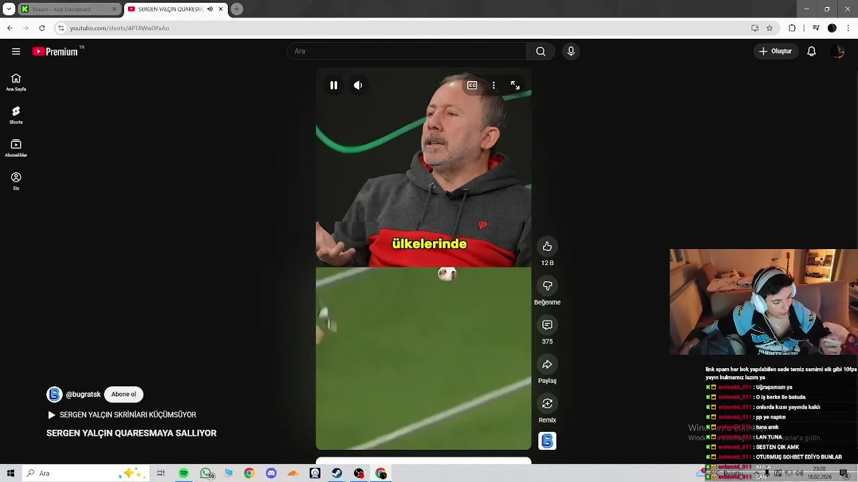Click the youtube.com/shorts address bar URL
Screen dimensions: 858x482
pyautogui.click(x=119, y=28)
